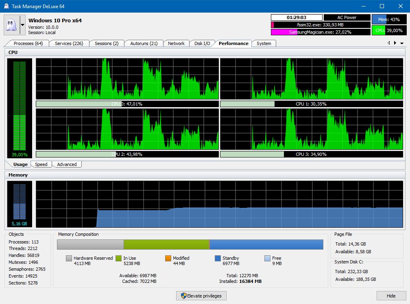Screen dimensions: 410x304
Task: Click the title bar ghost icon
Action: click(x=6, y=6)
